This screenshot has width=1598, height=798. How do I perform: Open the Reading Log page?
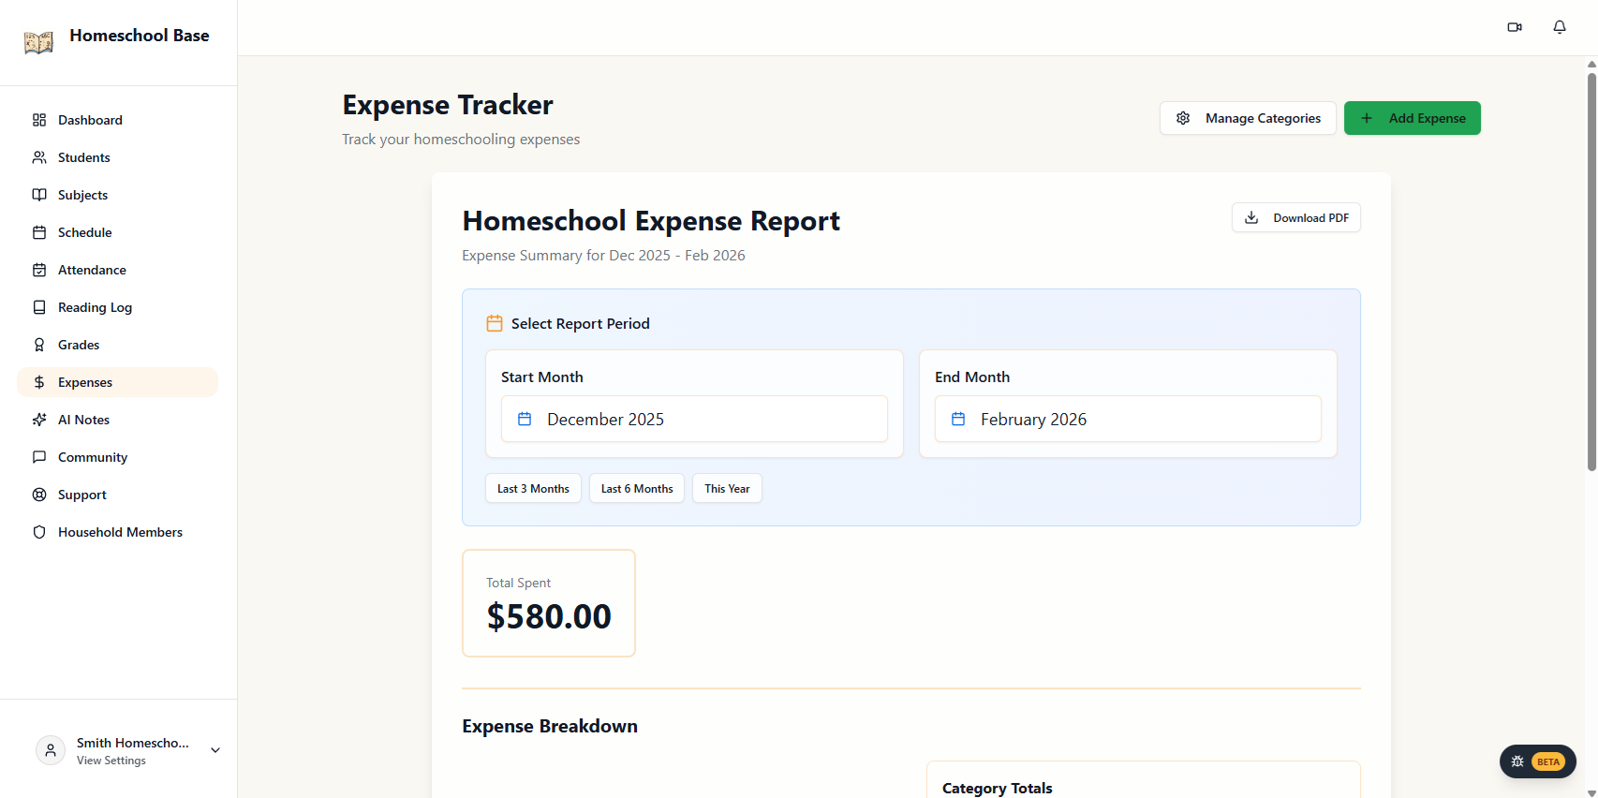[x=118, y=307]
